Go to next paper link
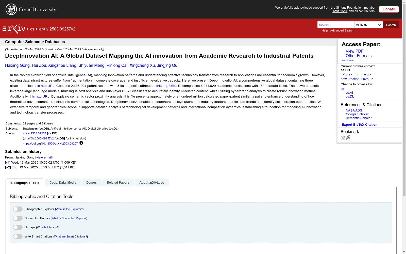Image resolution: width=406 pixels, height=254 pixels. 367,74
